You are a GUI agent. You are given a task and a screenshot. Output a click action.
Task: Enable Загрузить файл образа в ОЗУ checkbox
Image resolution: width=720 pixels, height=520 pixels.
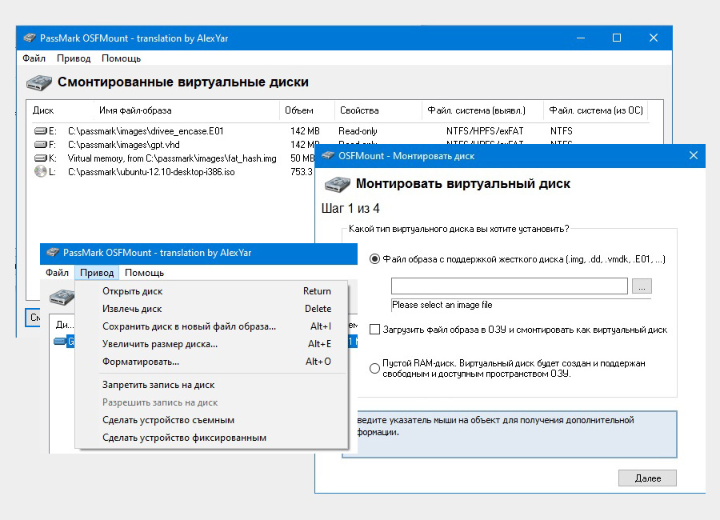tap(374, 330)
